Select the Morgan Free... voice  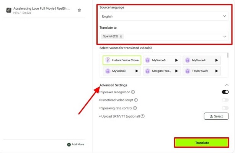[x=162, y=71]
